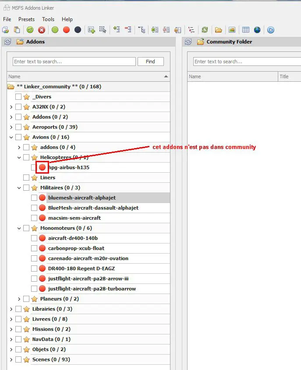301x370 pixels.
Task: Select DR400-180 Regent D-EAGZ row
Action: pyautogui.click(x=108, y=268)
